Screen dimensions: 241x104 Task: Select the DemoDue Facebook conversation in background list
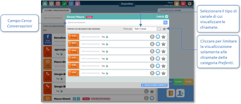click(x=55, y=39)
